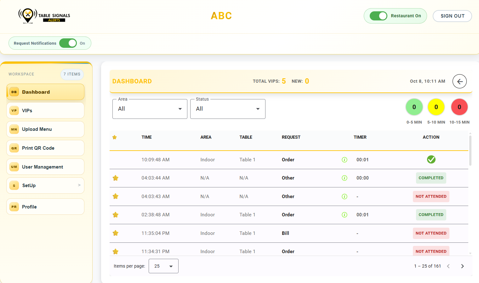Click the TOTAL VIPS count 5
Screen dimensions: 479x283
pyautogui.click(x=284, y=81)
